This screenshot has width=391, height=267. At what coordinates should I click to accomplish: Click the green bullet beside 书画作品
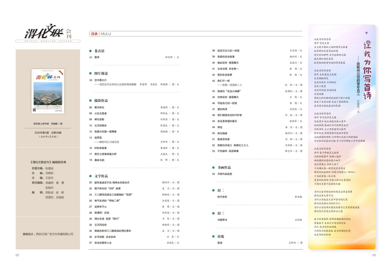coord(213,167)
